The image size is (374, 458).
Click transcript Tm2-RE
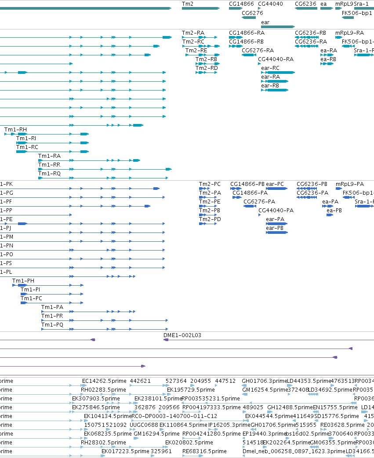click(x=203, y=55)
